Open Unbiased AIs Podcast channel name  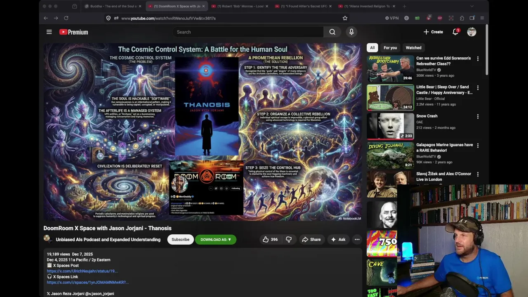(x=108, y=239)
